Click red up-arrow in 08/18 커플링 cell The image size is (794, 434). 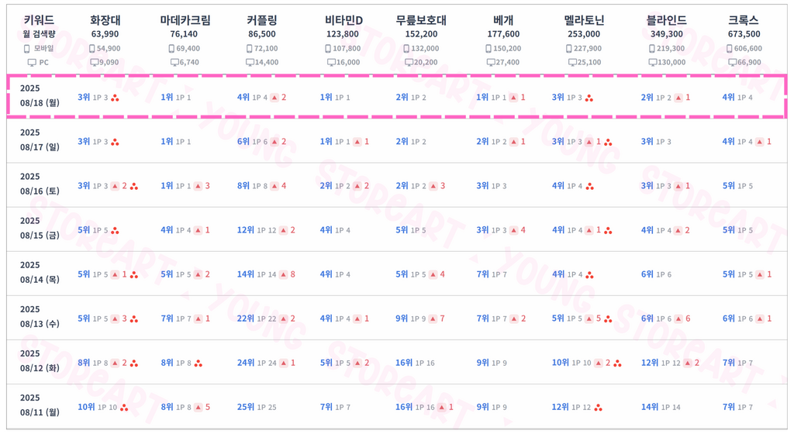(x=274, y=98)
